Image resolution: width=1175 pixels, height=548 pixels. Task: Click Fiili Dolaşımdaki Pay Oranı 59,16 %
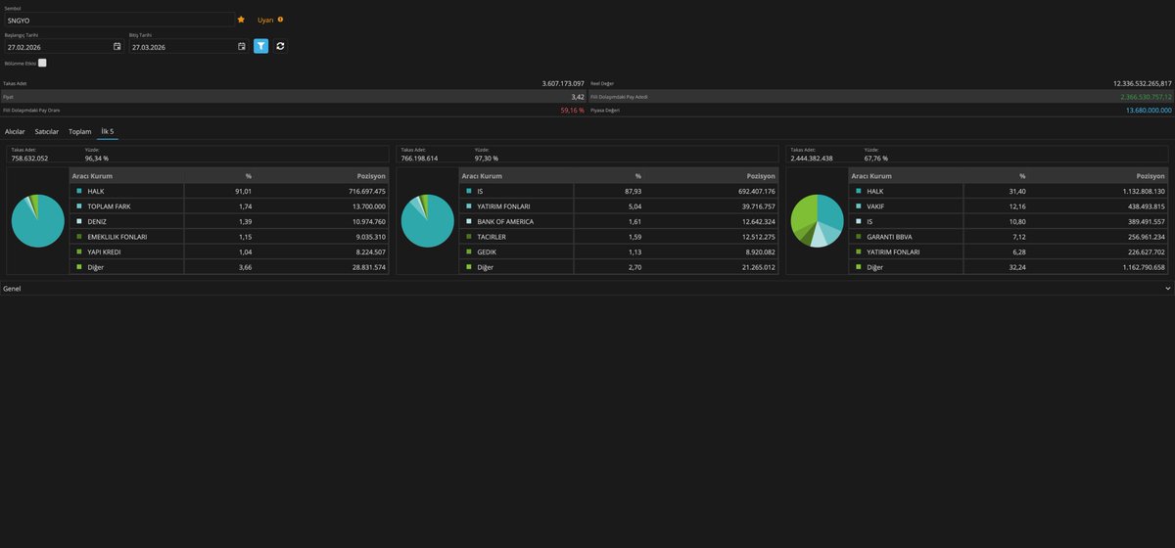coord(573,111)
